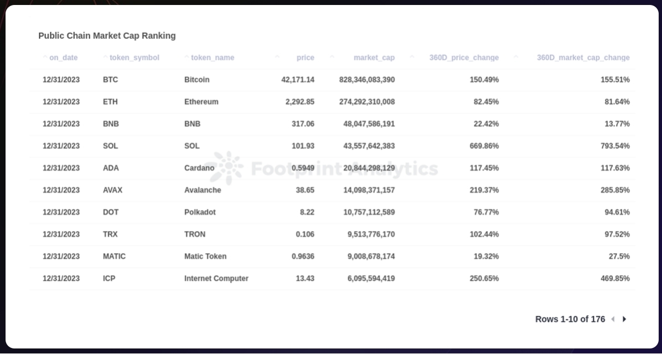This screenshot has height=354, width=662.
Task: Go to the next page of rows
Action: [x=624, y=319]
